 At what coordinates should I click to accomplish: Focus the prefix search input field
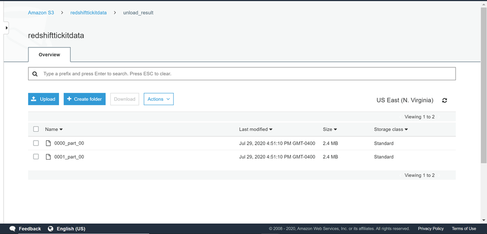[x=242, y=74]
